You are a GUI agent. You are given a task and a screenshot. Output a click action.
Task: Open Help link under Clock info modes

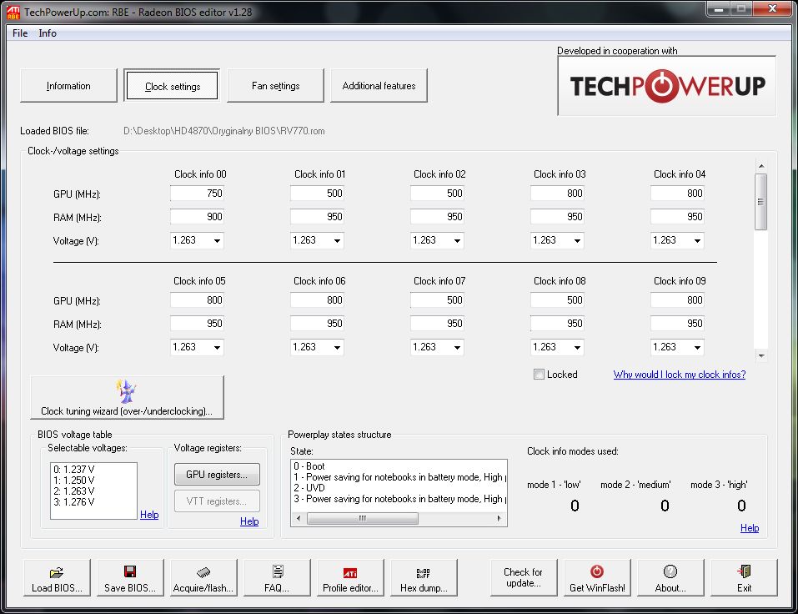[x=750, y=528]
